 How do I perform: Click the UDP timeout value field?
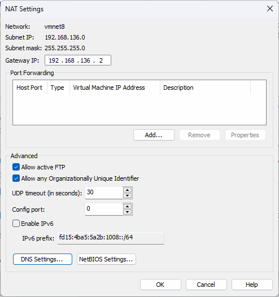(x=104, y=193)
